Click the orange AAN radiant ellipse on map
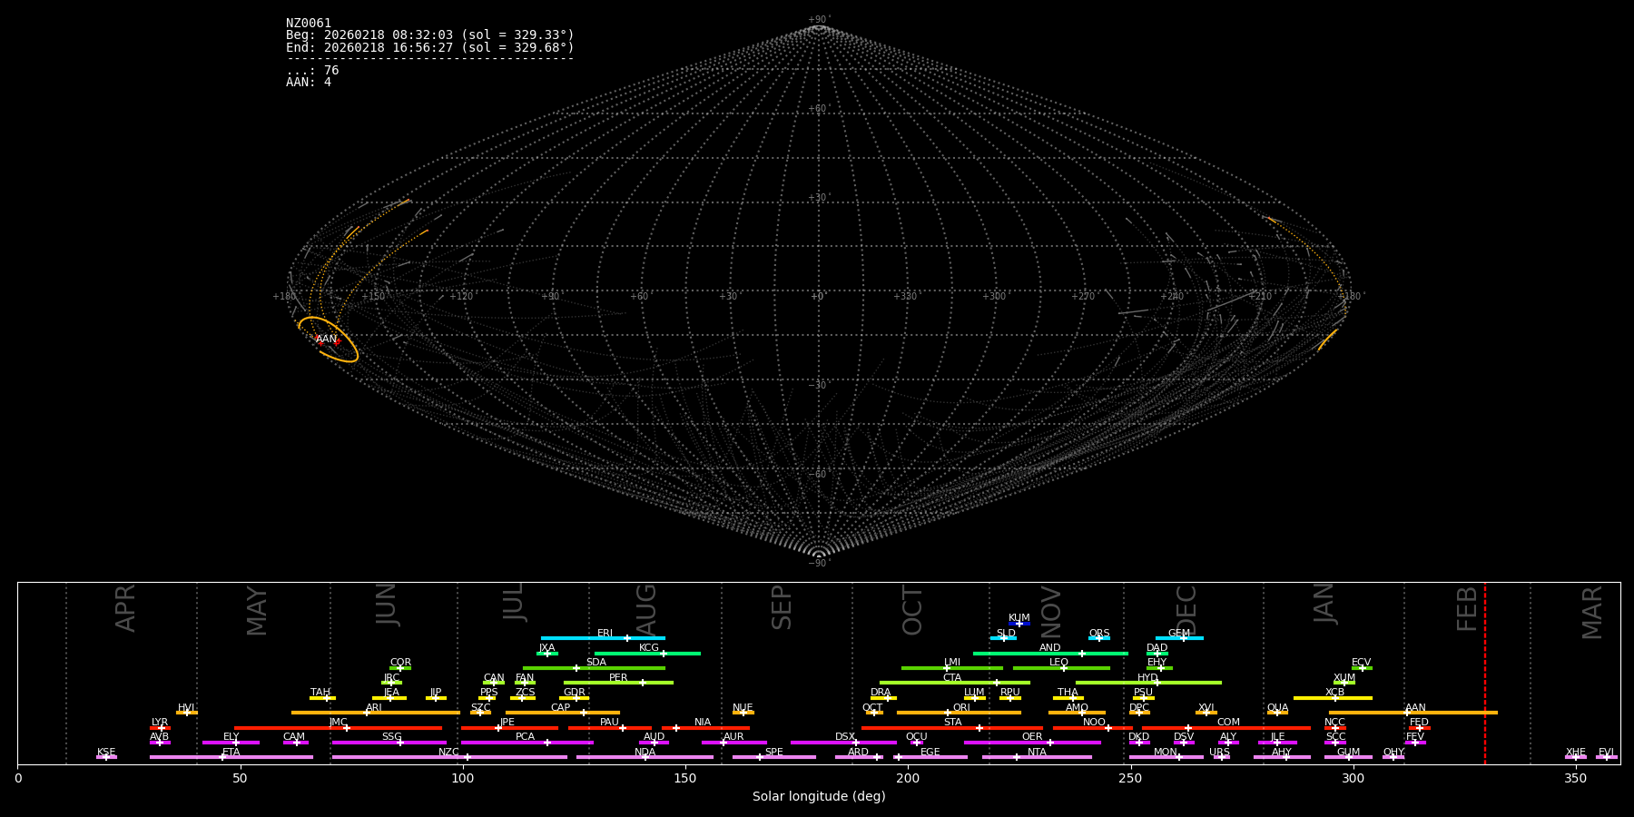This screenshot has width=1634, height=817. point(328,340)
